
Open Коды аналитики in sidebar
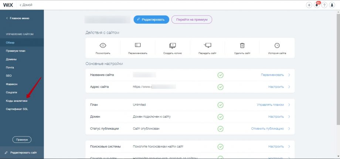[x=16, y=101]
